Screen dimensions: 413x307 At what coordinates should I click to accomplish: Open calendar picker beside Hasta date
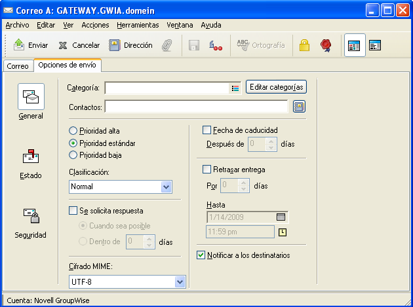click(x=281, y=217)
